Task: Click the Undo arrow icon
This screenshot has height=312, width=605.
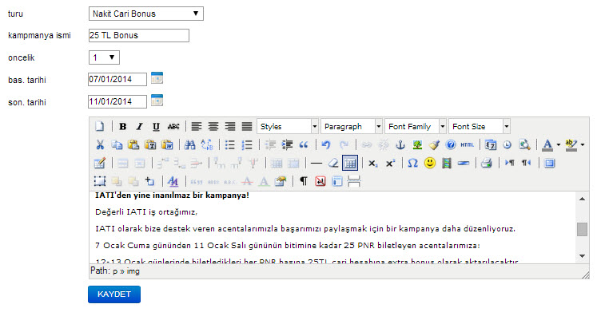Action: [326, 145]
